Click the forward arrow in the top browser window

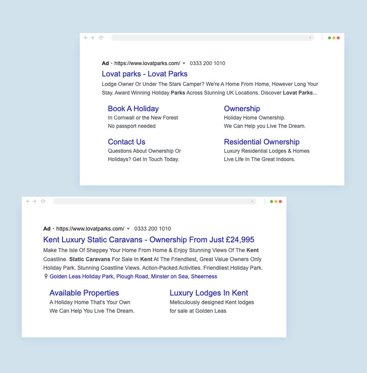tap(93, 38)
